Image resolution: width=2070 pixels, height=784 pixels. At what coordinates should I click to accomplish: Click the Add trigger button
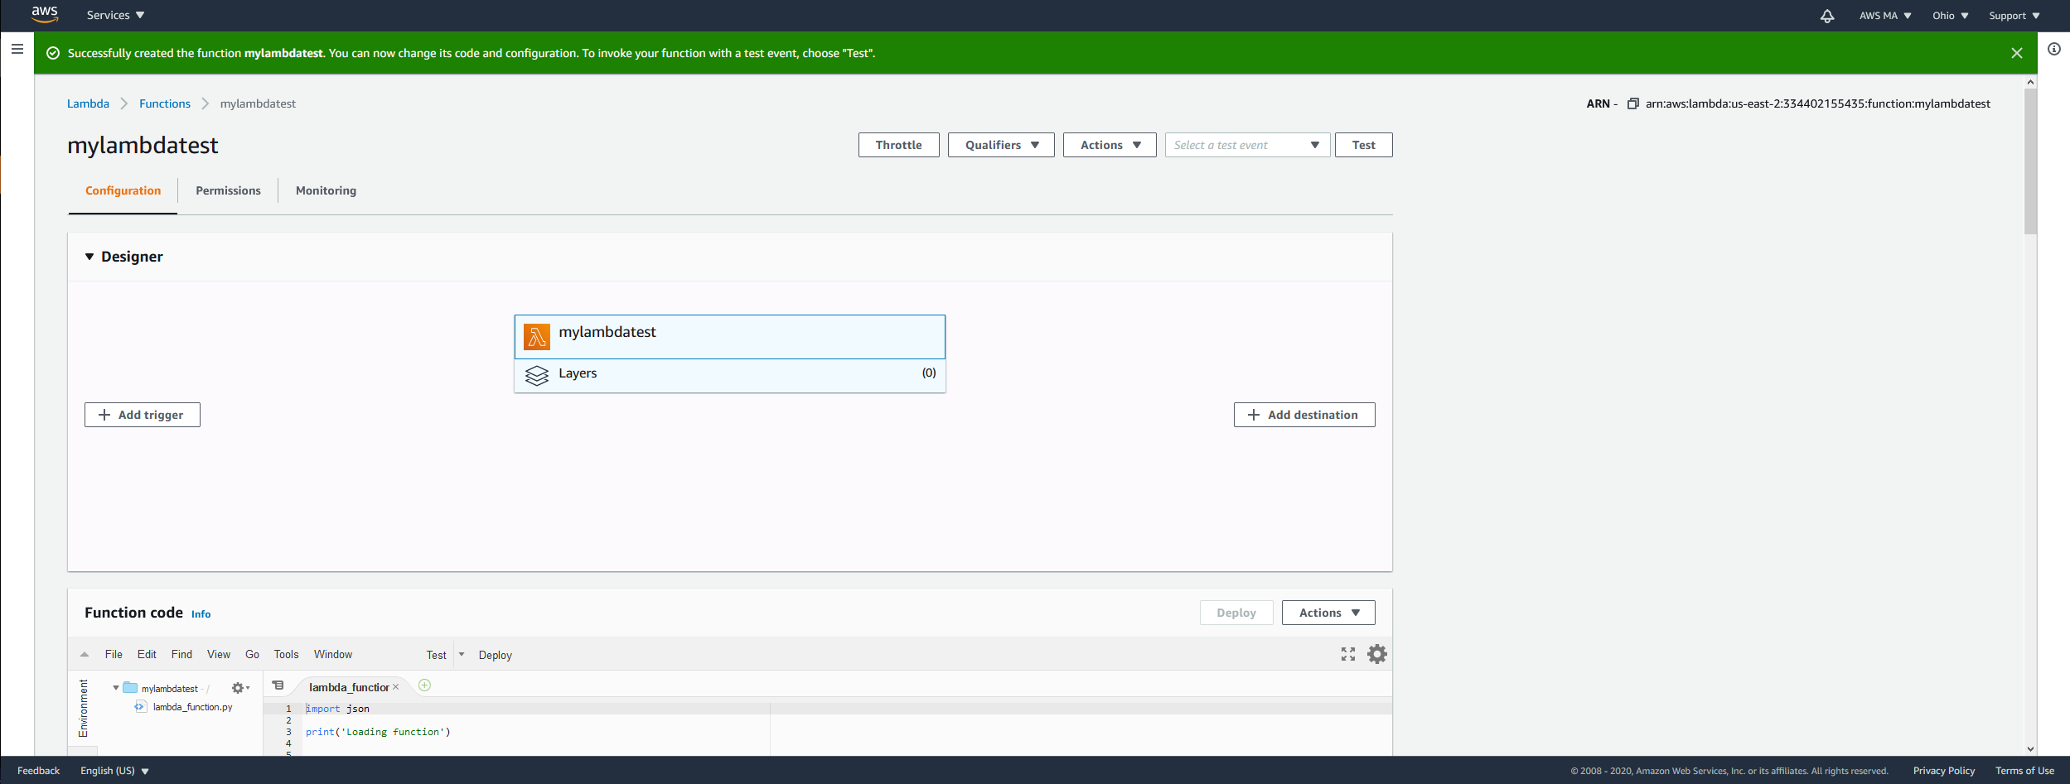click(143, 415)
